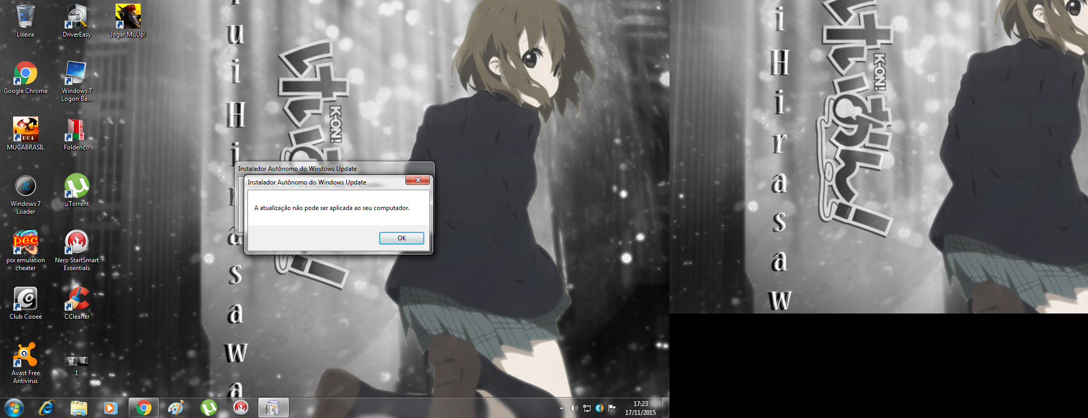Screen dimensions: 1088x418
Task: Click the volume speaker tray icon
Action: click(574, 408)
